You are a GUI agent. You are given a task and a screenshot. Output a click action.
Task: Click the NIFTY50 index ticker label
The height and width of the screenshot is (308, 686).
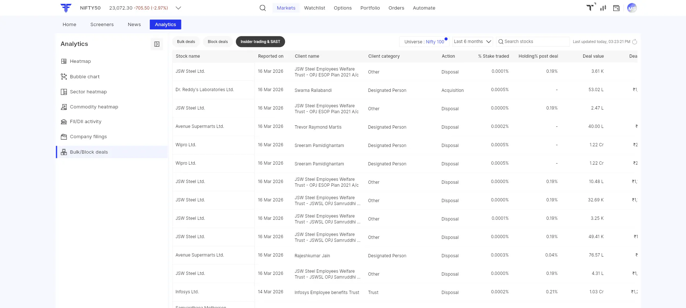tap(90, 8)
